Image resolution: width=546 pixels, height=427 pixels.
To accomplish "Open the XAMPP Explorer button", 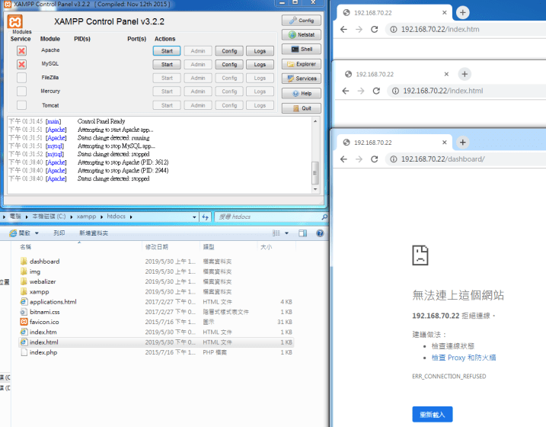I will [301, 64].
